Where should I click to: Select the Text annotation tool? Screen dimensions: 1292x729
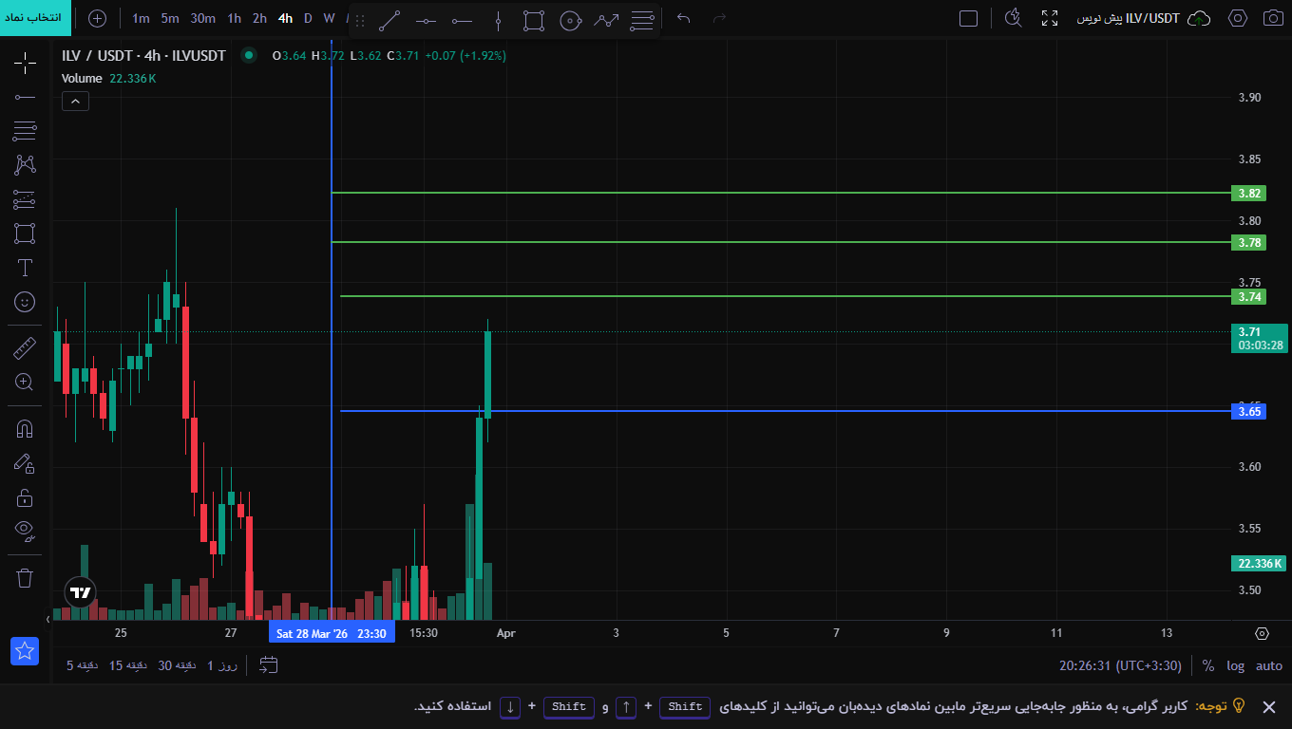25,268
